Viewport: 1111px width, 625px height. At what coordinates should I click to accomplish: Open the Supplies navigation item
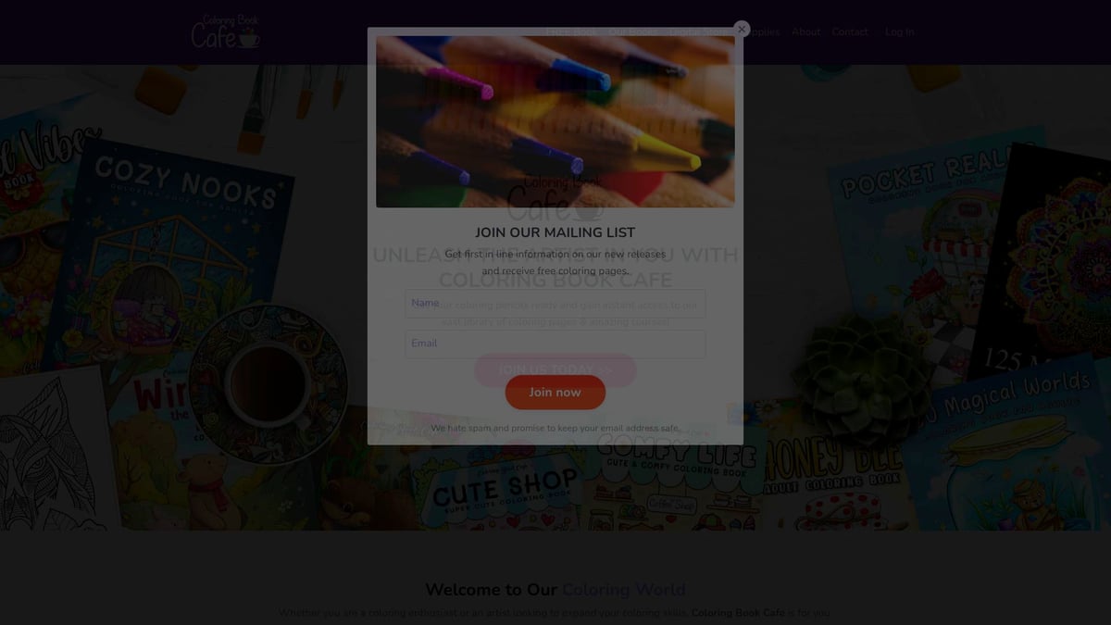pos(763,31)
